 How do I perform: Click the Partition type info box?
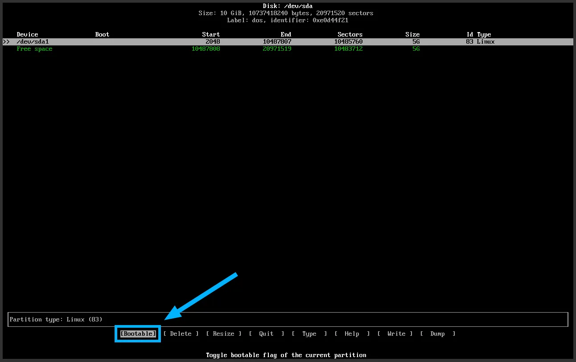coord(288,319)
